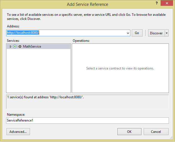Cancel the Add Service Reference dialog
This screenshot has width=175, height=142.
156,131
